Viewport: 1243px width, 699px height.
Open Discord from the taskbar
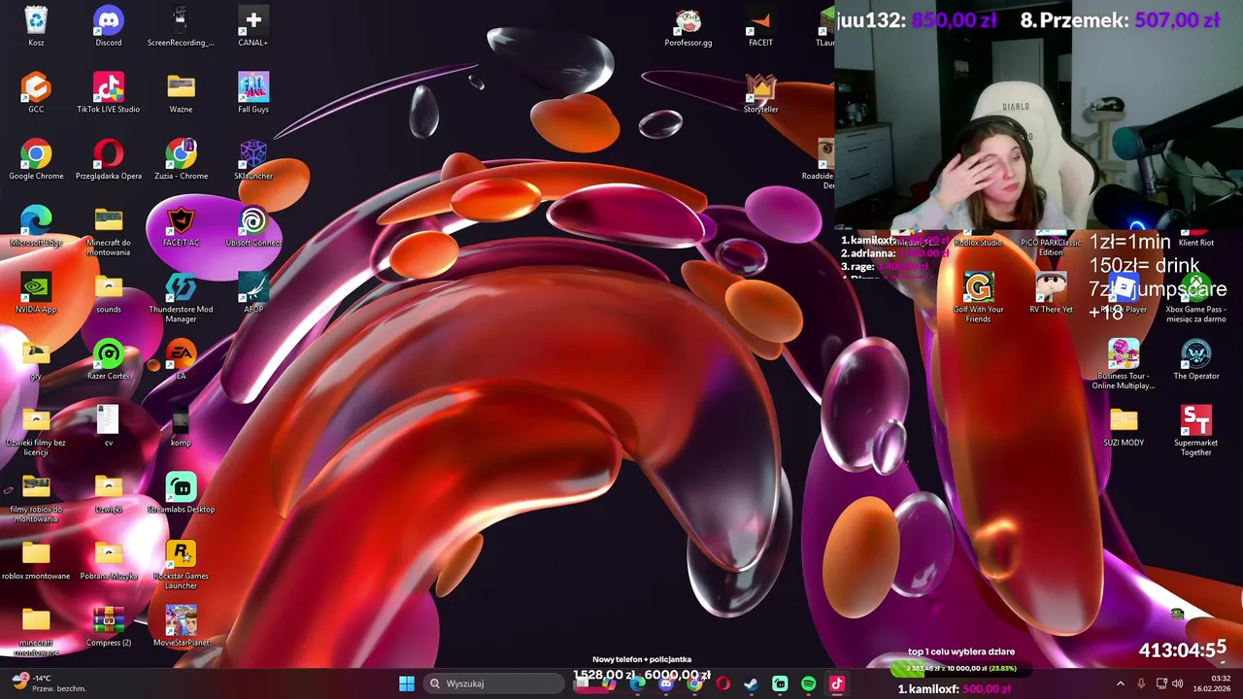tap(666, 683)
